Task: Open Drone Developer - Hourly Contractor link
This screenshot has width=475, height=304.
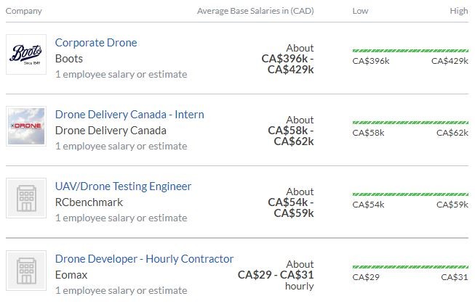Action: (x=144, y=259)
